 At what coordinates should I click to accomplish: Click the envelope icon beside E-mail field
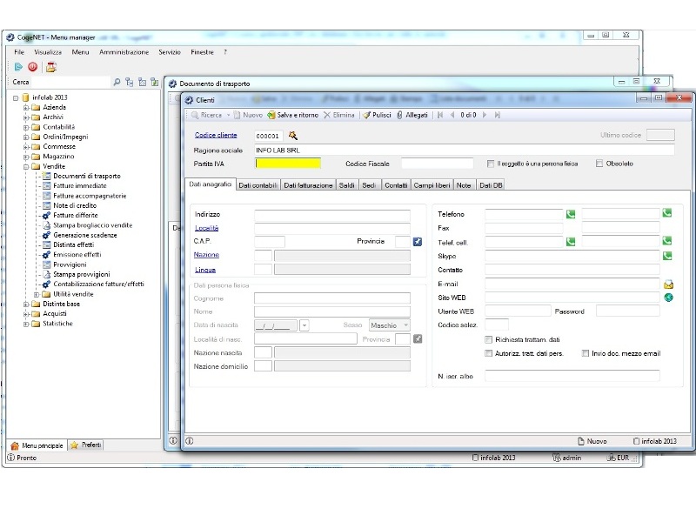[668, 284]
